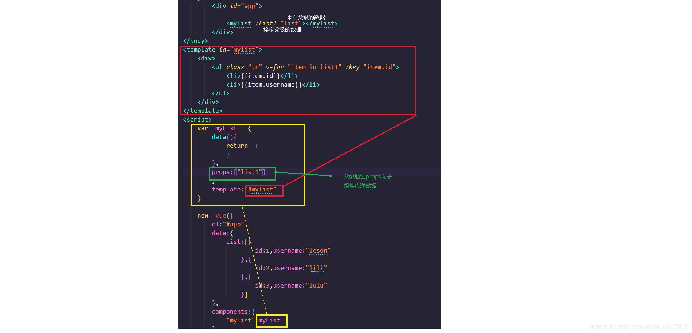Click the <template id="mylist"> line
The image size is (692, 333).
[x=222, y=50]
